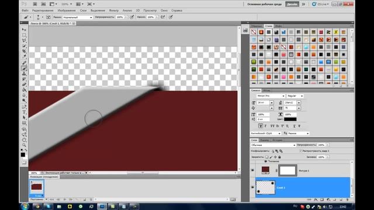Click the Windows Start button
Image resolution: width=374 pixels, height=210 pixels.
point(25,206)
